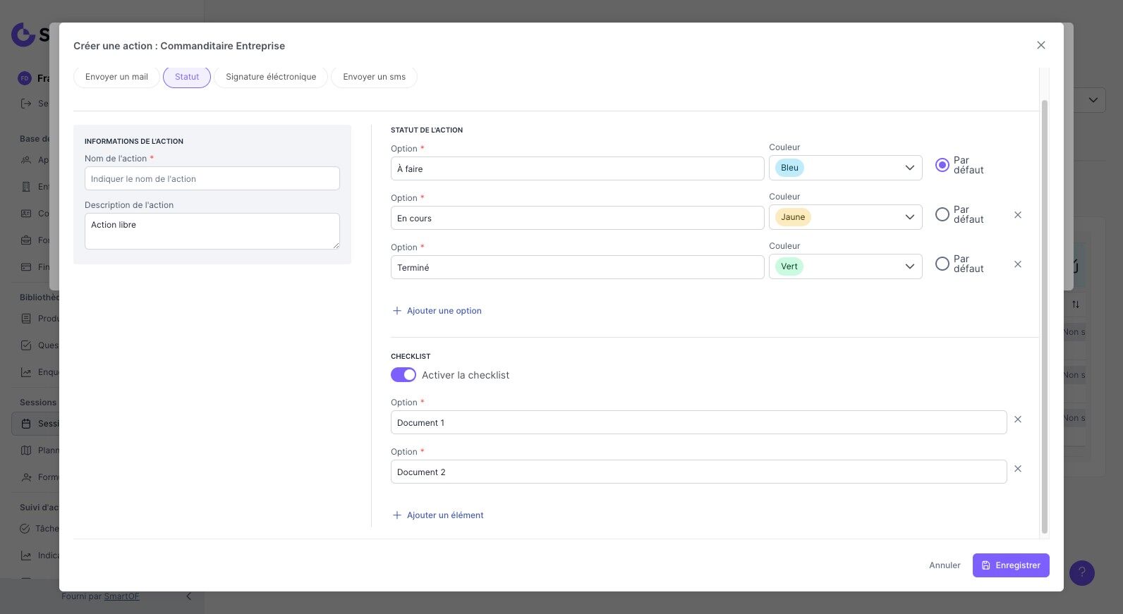
Task: Close the 'Créer une action' dialog
Action: click(1040, 45)
